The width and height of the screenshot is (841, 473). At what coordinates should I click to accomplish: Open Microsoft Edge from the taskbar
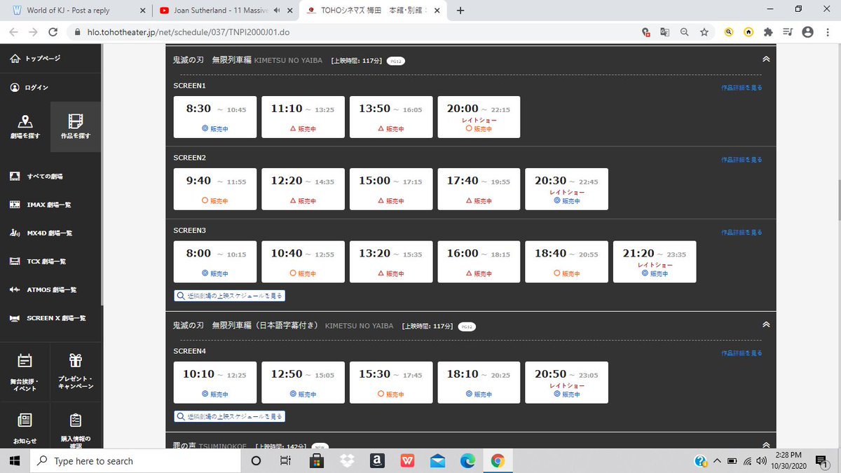[x=467, y=460]
